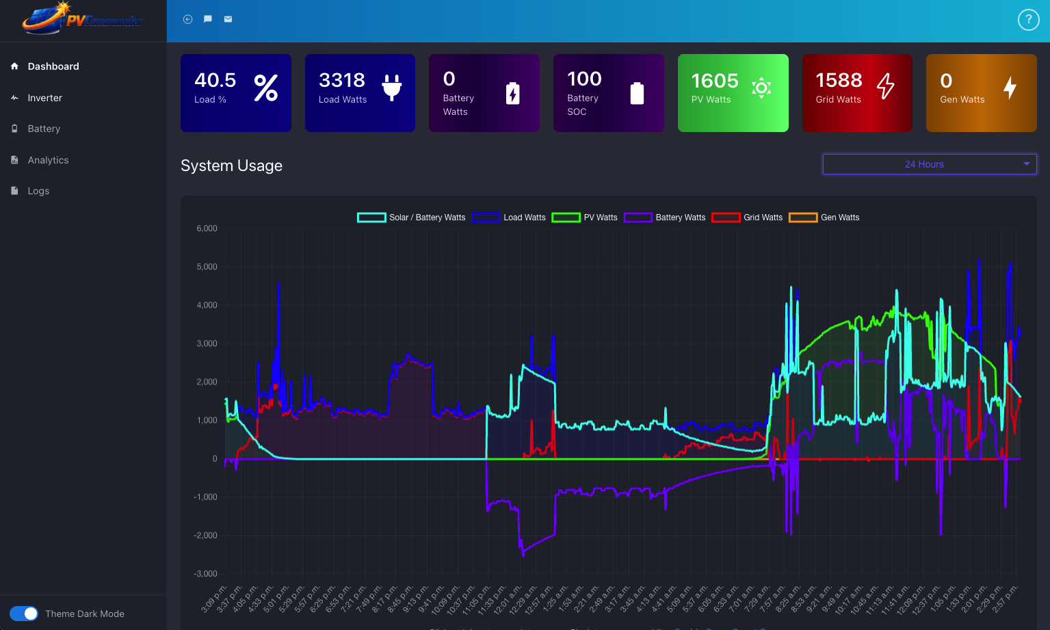Click the PV Commander logo
Viewport: 1050px width, 630px height.
click(83, 18)
